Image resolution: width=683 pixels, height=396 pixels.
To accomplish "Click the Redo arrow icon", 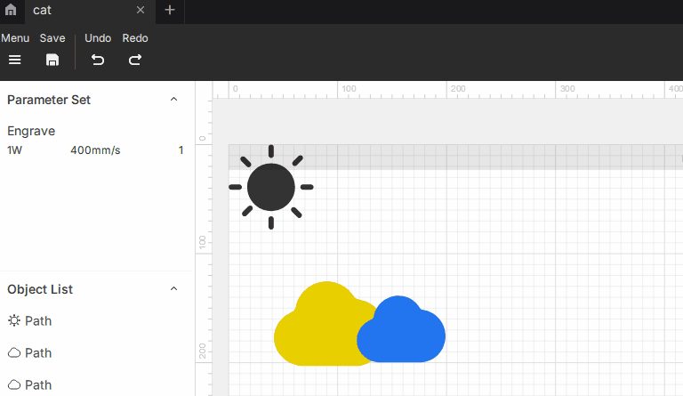I will point(135,60).
